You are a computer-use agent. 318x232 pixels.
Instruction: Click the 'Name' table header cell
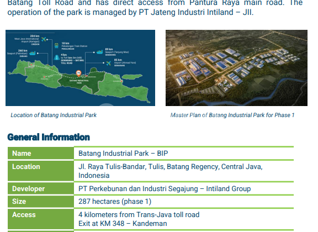(41, 153)
